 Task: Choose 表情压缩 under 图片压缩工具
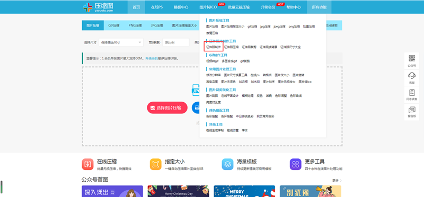[x=212, y=33]
